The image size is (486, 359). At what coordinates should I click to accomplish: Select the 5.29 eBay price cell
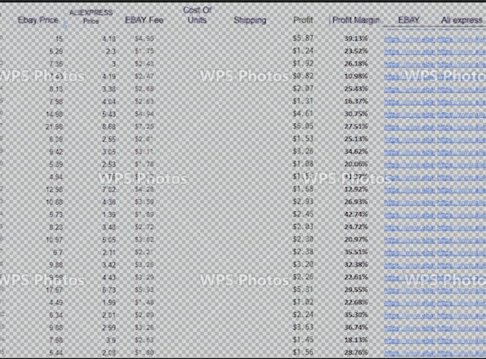[x=56, y=51]
